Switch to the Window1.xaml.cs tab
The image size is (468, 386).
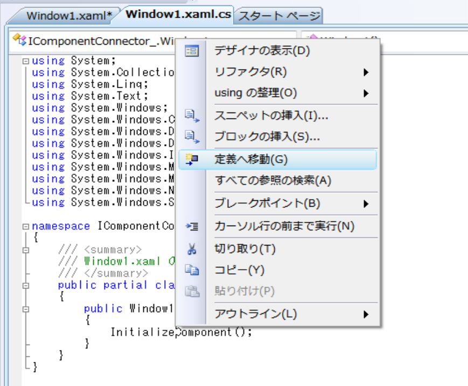click(178, 15)
